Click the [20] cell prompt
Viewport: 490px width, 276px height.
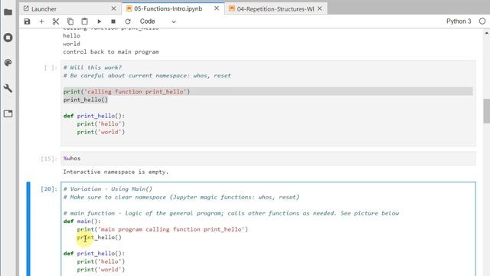point(49,189)
